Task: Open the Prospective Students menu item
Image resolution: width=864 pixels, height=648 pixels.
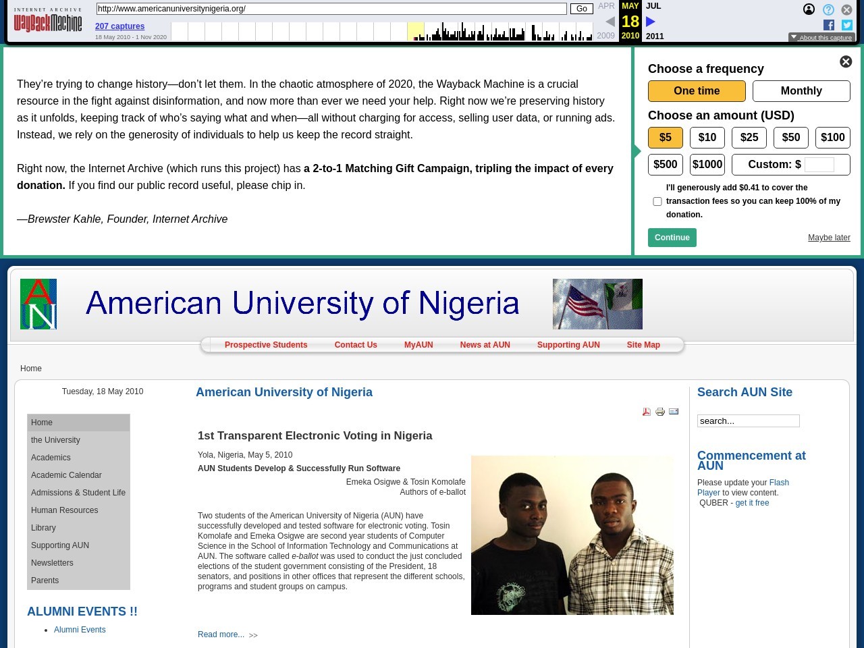Action: tap(266, 345)
